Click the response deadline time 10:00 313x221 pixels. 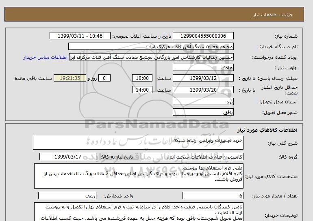pyautogui.click(x=142, y=78)
